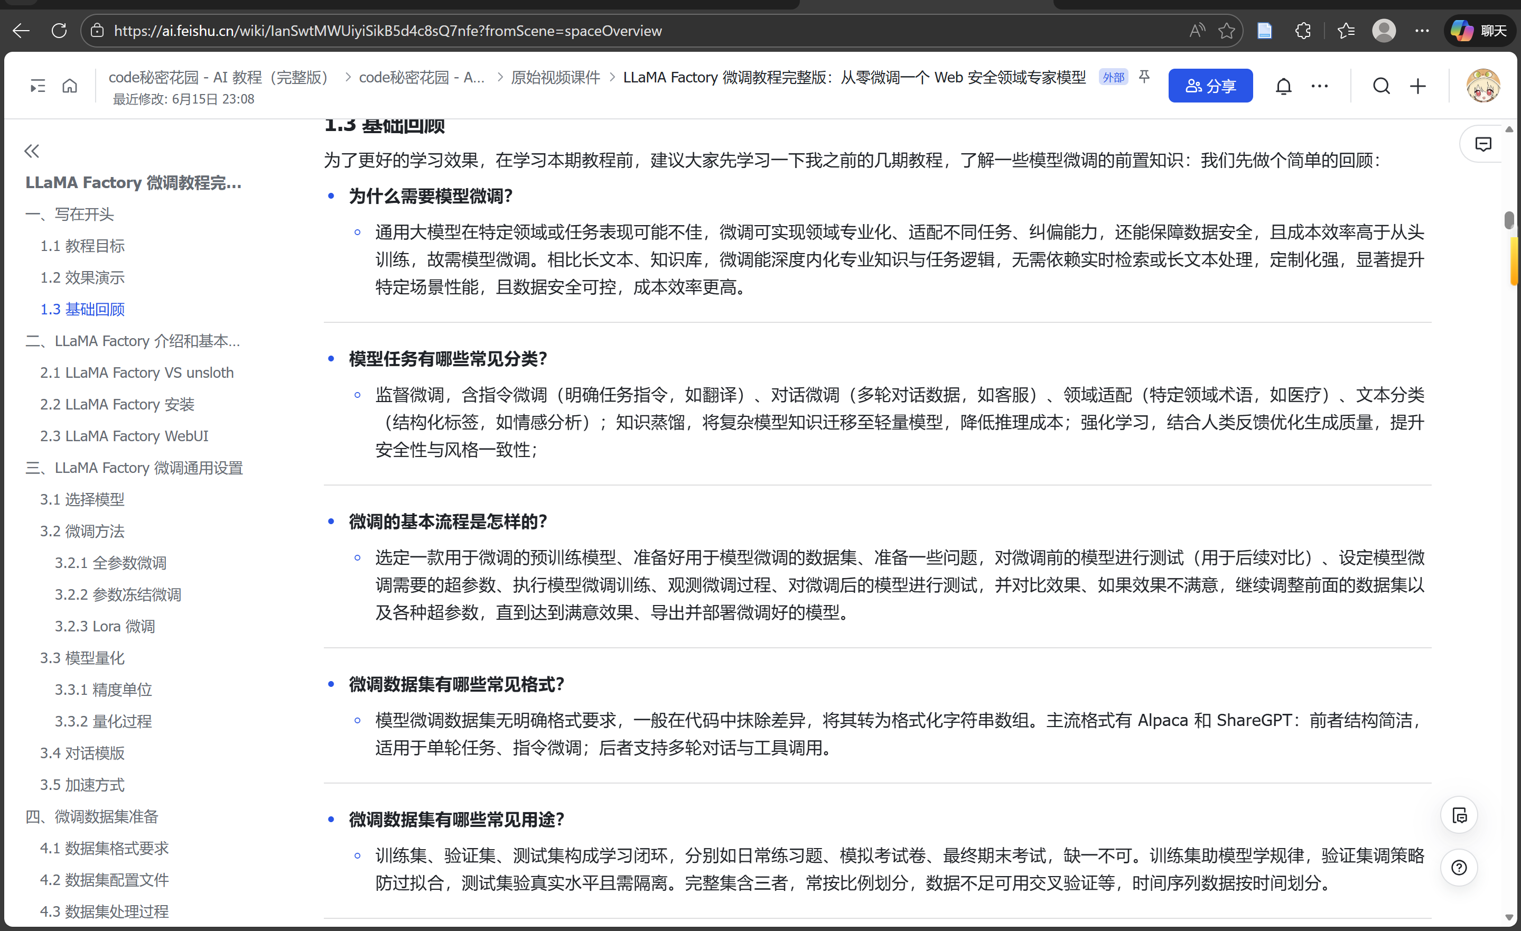Open the comments panel icon
The image size is (1521, 931).
click(x=1484, y=143)
